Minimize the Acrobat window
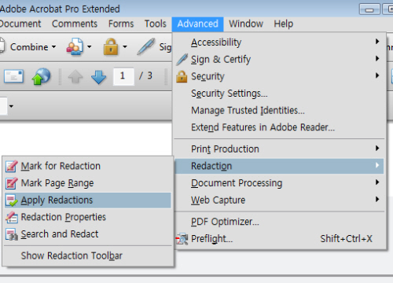 point(369,9)
